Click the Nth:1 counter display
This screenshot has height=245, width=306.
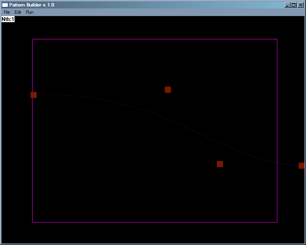[x=8, y=19]
